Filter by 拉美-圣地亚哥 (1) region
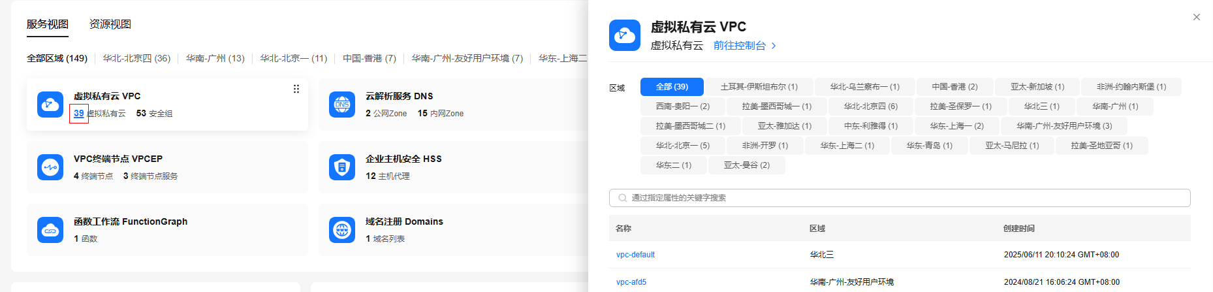This screenshot has height=292, width=1213. 1102,146
